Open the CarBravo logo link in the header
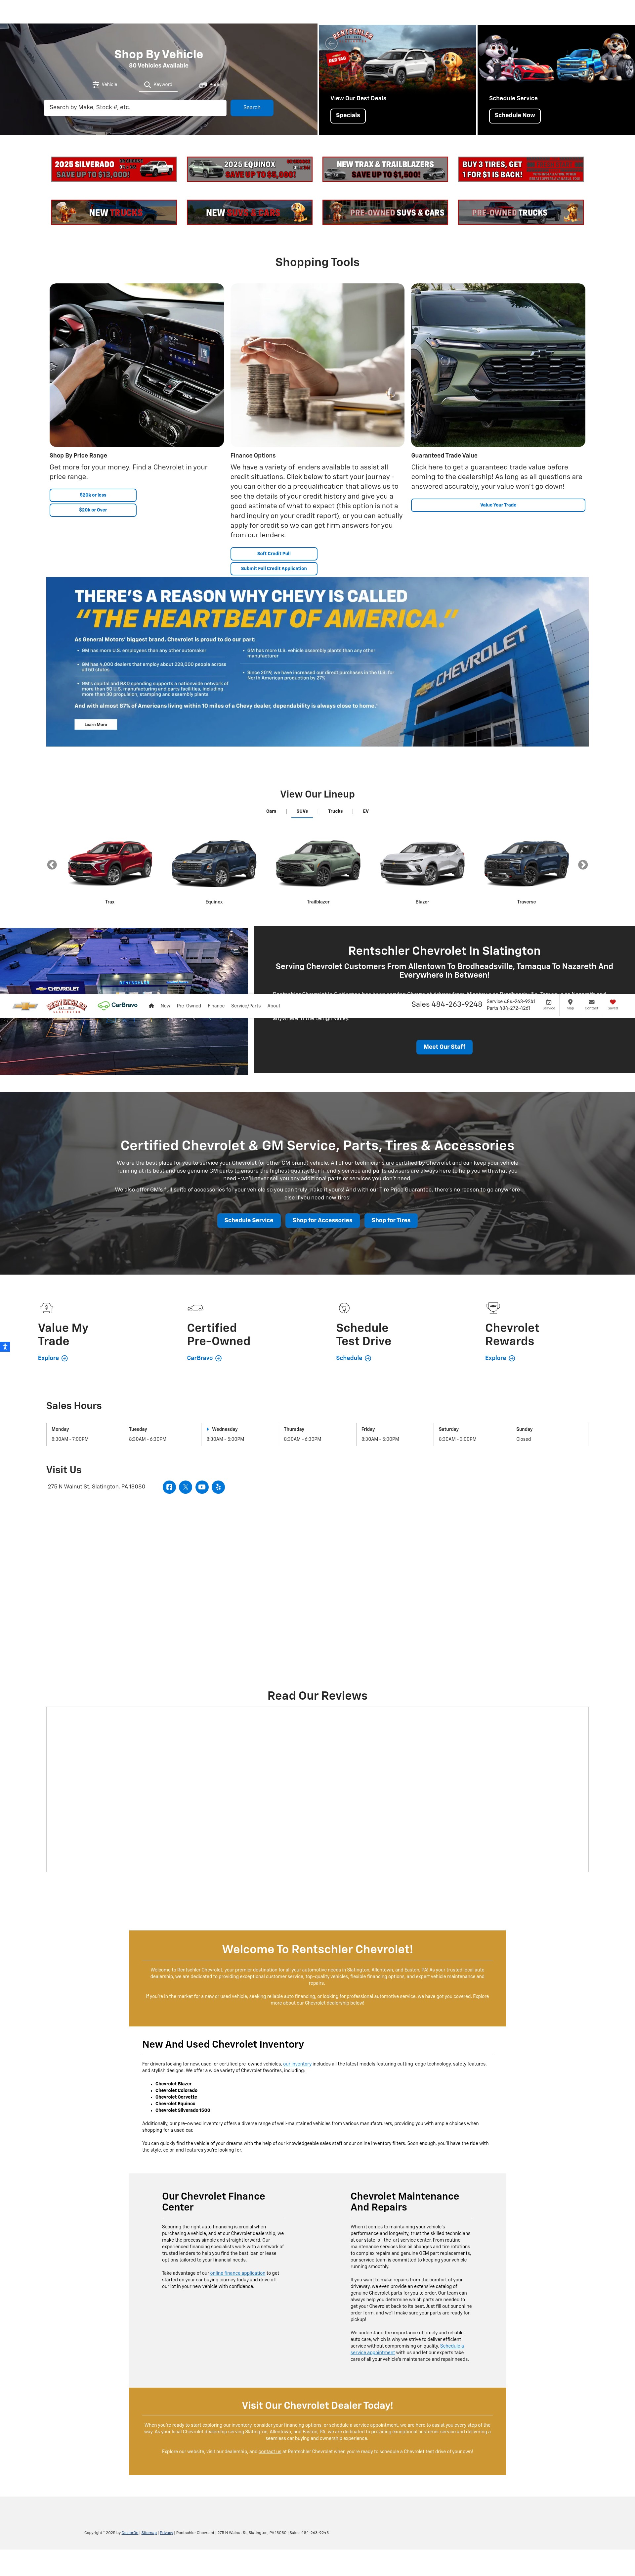 tap(118, 1005)
